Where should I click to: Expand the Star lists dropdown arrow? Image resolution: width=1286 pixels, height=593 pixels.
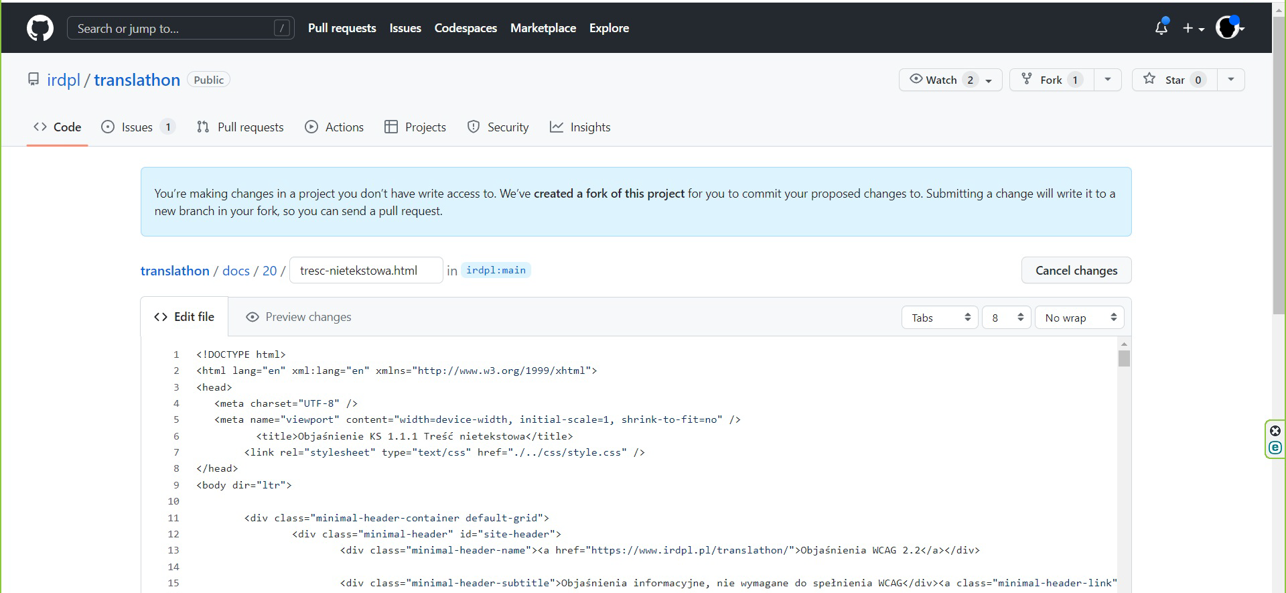(1231, 80)
